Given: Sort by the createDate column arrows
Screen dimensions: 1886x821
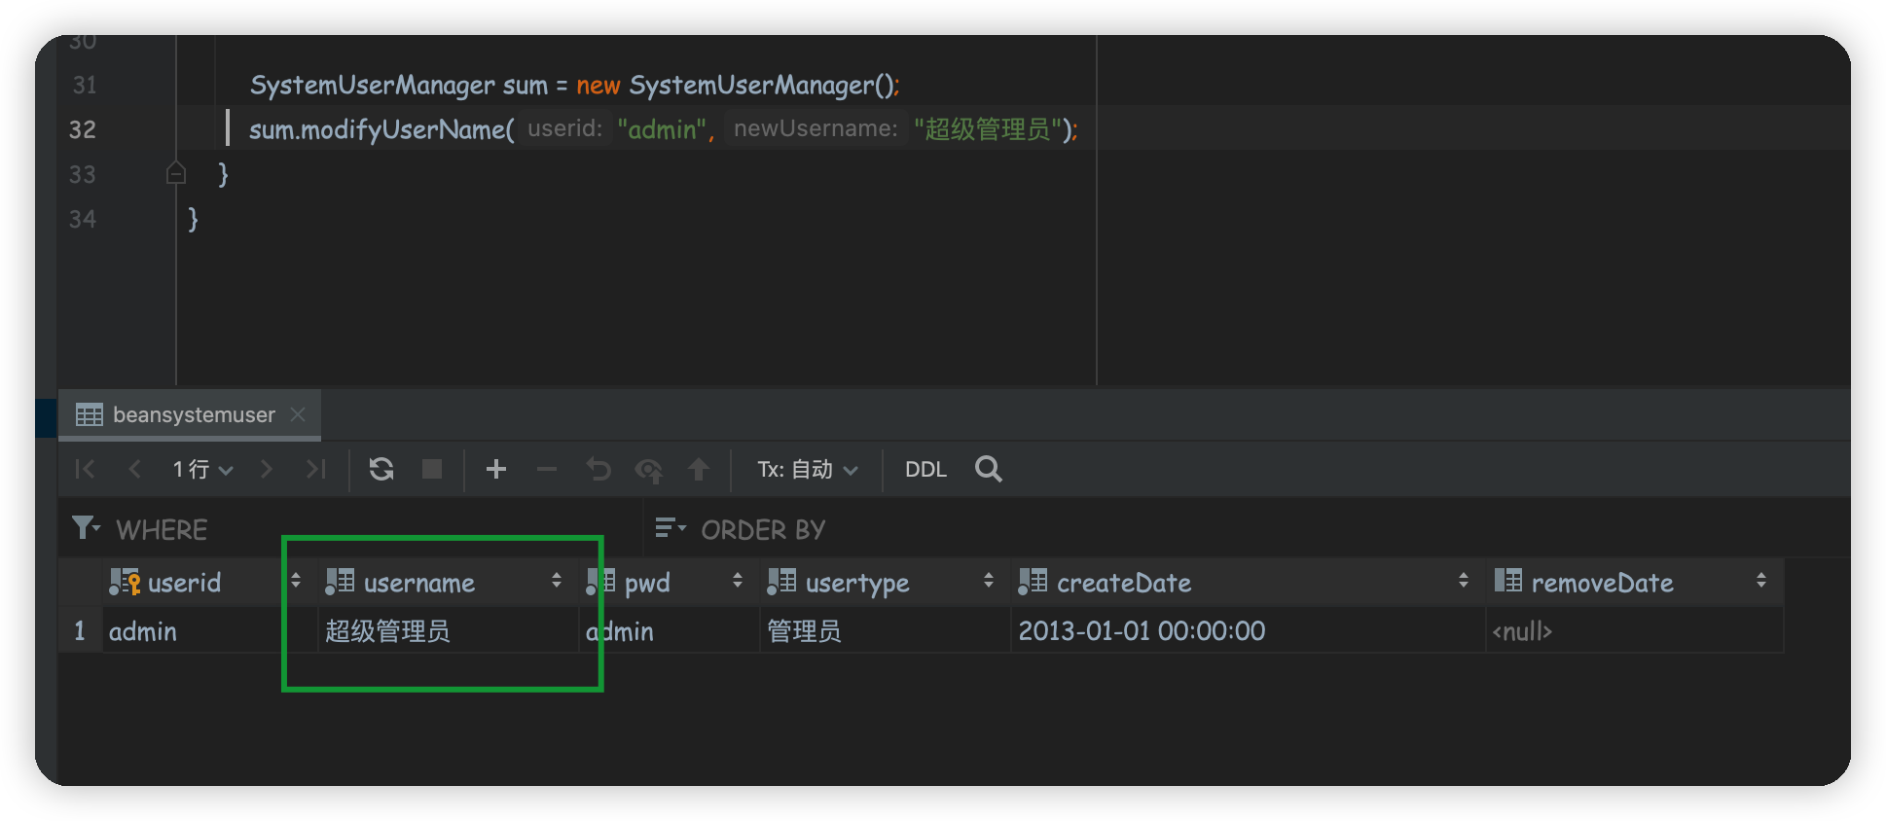Looking at the screenshot, I should [1464, 582].
